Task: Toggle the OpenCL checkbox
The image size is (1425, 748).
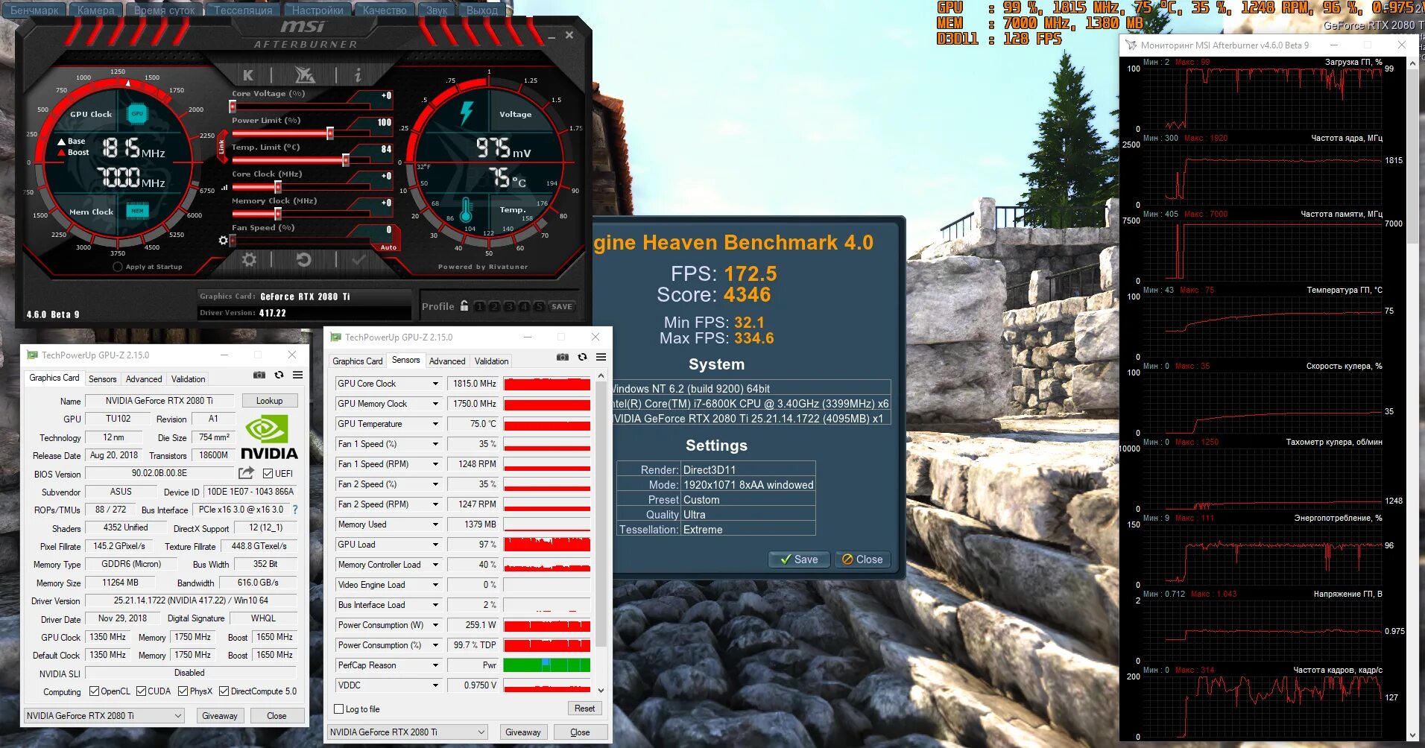Action: [94, 691]
